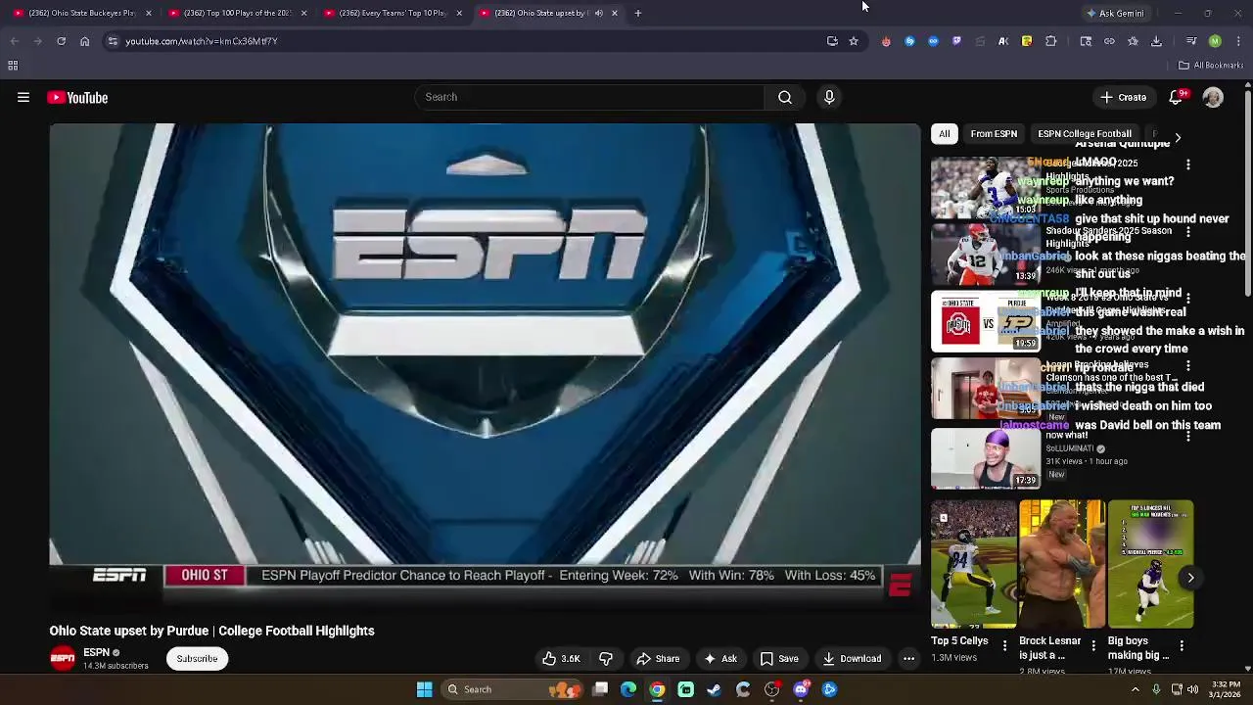This screenshot has width=1253, height=705.
Task: Bookmark this page with the star
Action: click(x=854, y=41)
